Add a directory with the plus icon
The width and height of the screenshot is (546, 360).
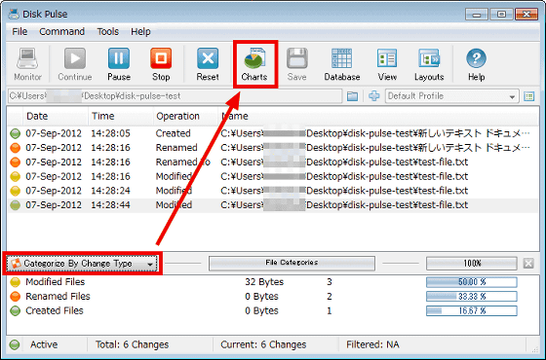(374, 96)
